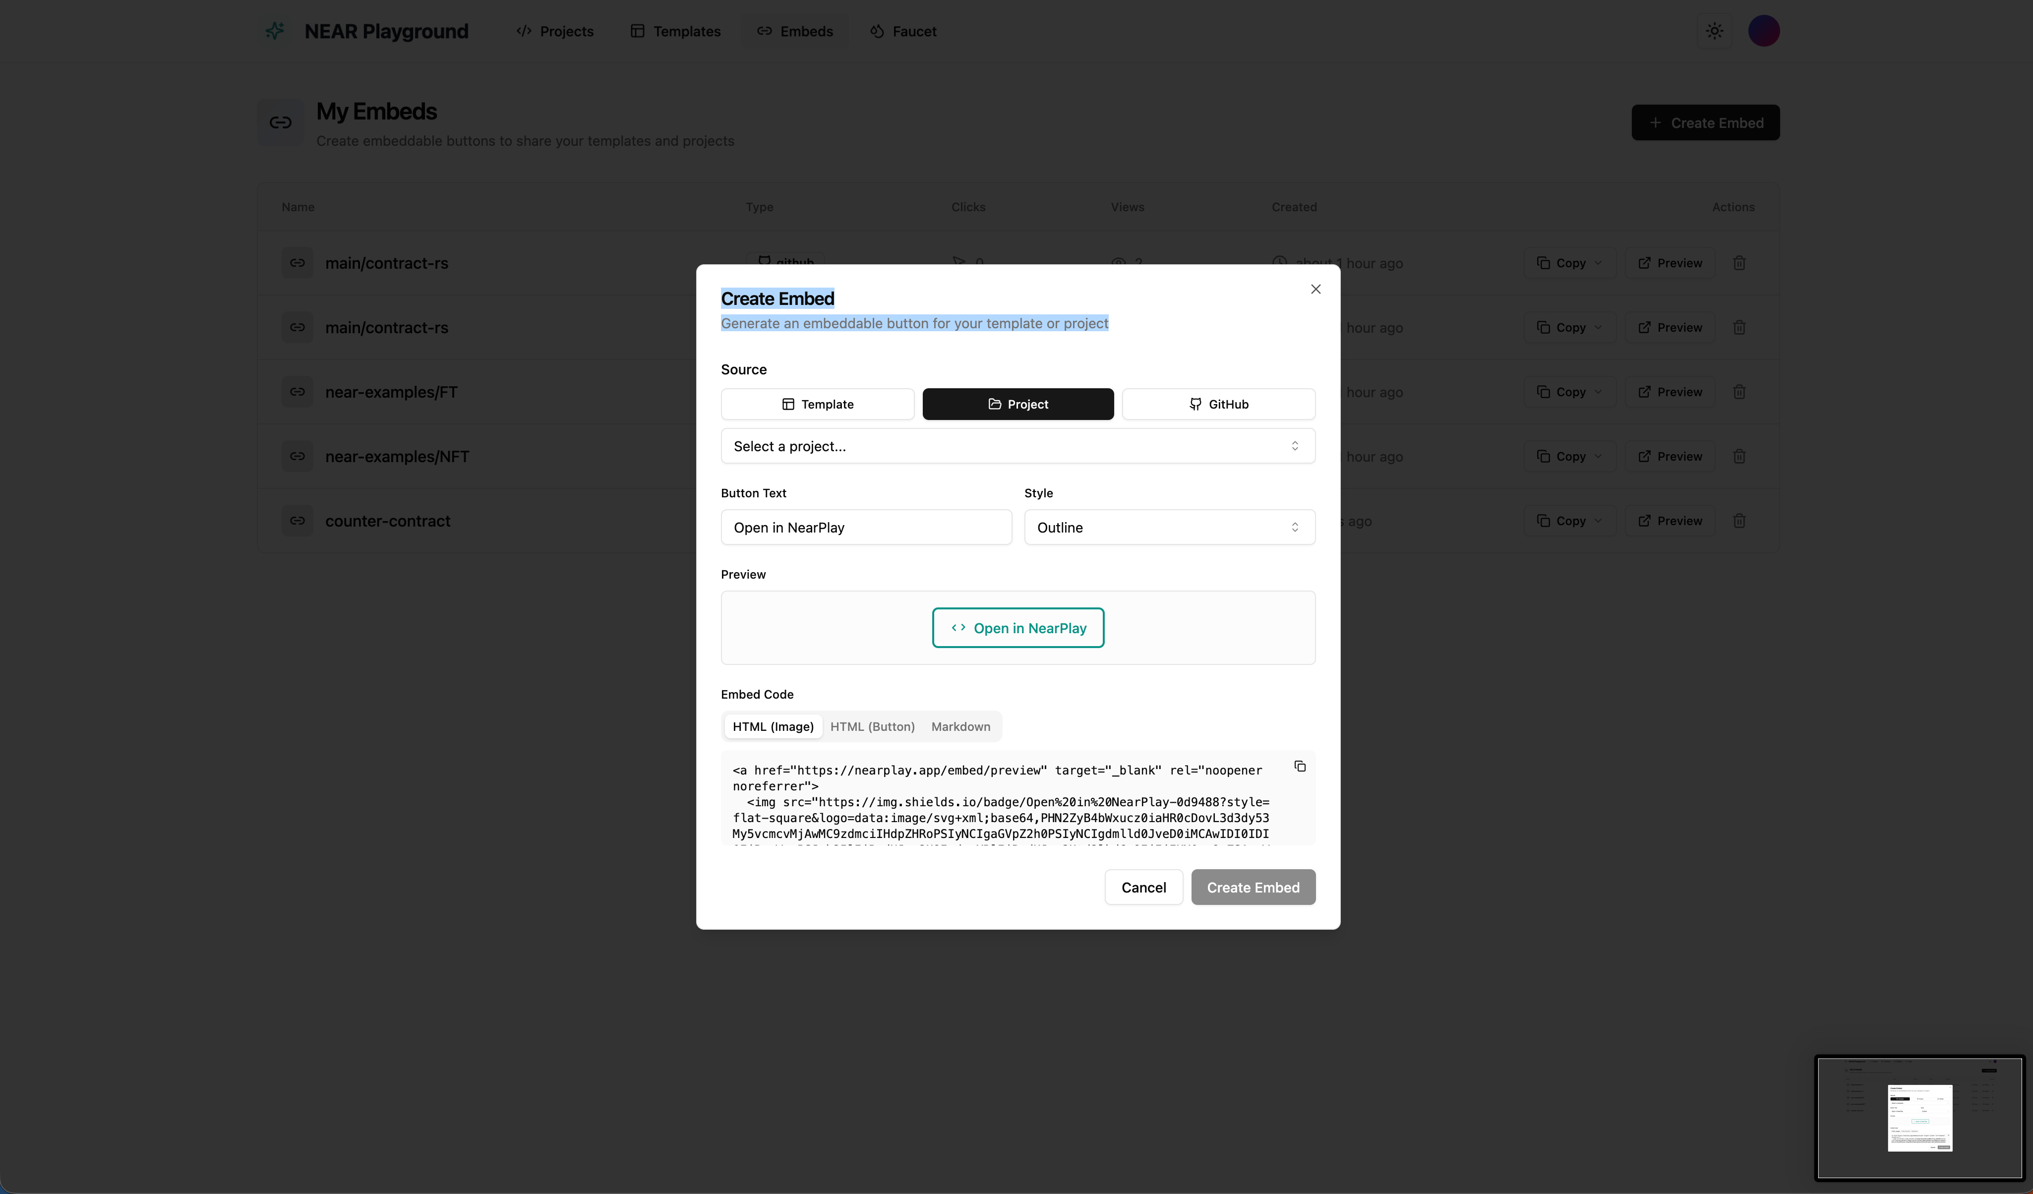Viewport: 2033px width, 1194px height.
Task: Expand Copy options for first main/contract-rs row
Action: 1569,263
